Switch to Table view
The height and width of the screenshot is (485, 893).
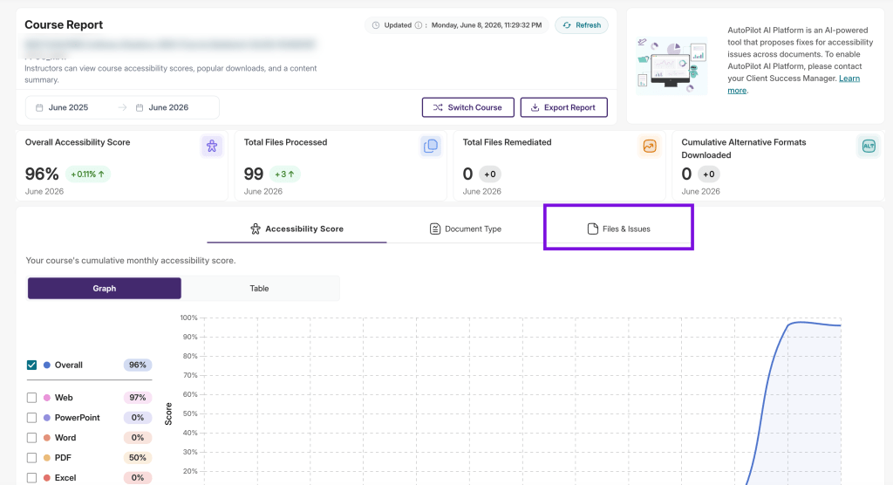click(259, 289)
